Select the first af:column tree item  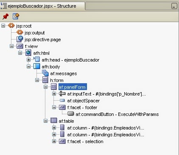(x=106, y=128)
